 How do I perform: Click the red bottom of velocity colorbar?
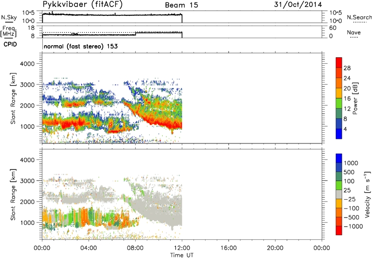coord(339,231)
